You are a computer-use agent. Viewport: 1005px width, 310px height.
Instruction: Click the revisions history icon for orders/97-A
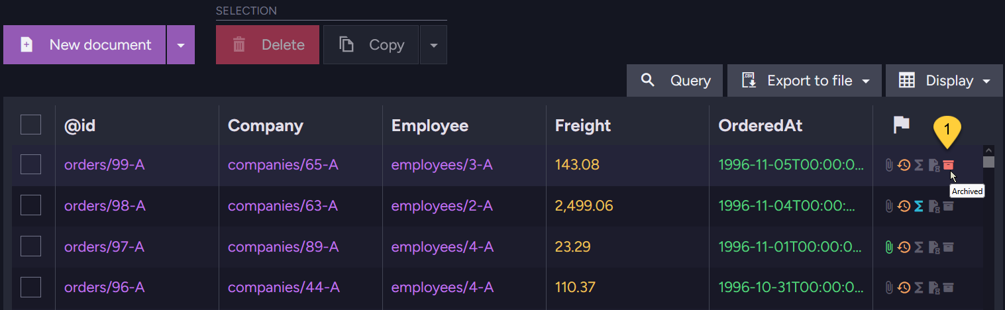(904, 247)
